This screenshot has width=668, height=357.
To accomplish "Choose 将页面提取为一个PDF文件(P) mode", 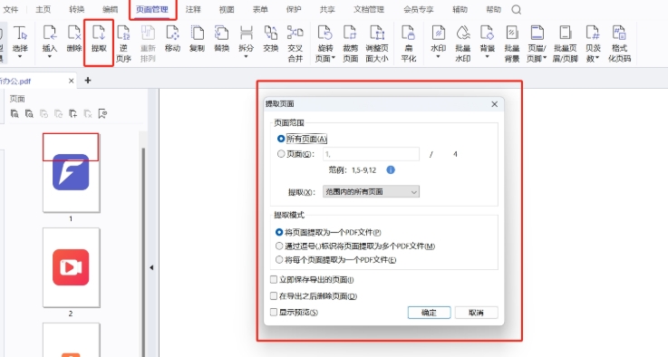I will (279, 232).
